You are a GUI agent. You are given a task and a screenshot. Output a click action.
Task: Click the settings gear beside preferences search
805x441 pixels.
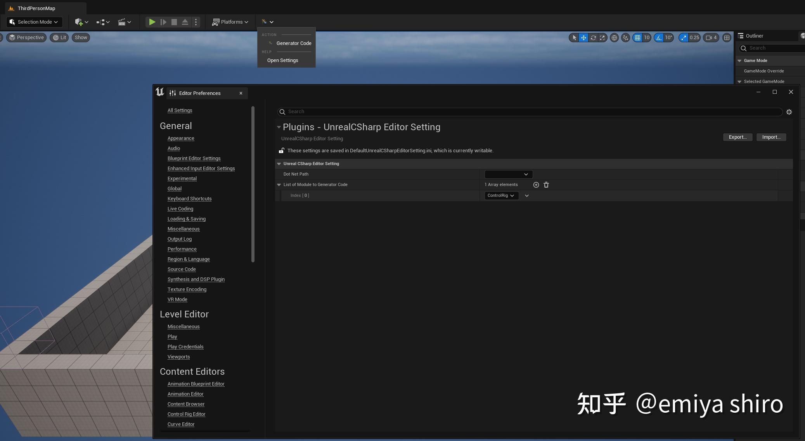point(789,112)
